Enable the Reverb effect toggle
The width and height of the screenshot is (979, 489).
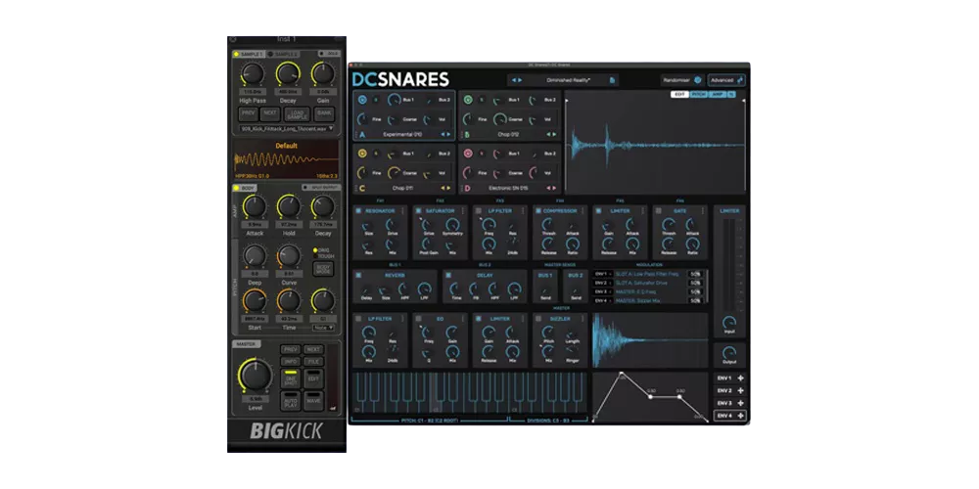coord(359,275)
